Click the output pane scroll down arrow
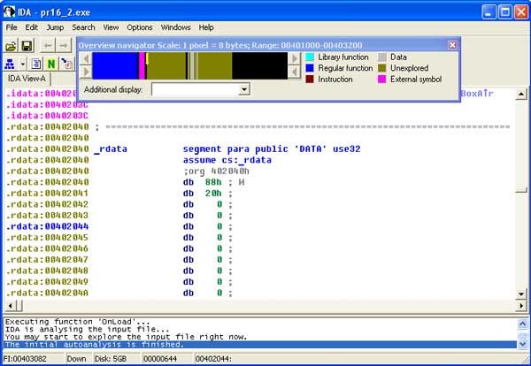This screenshot has width=531, height=366. coord(522,345)
